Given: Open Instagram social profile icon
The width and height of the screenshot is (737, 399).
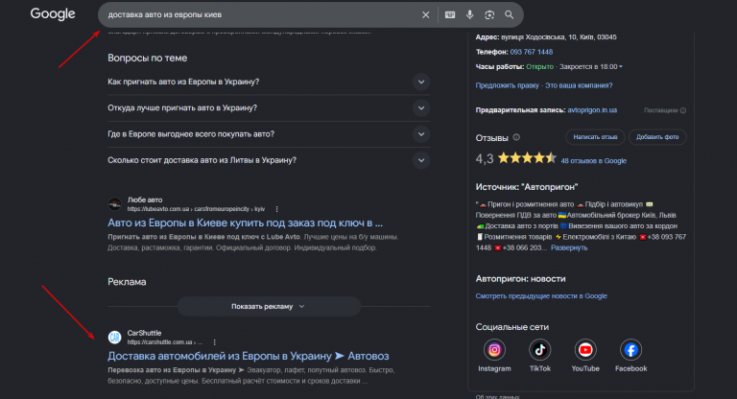Looking at the screenshot, I should pos(494,350).
